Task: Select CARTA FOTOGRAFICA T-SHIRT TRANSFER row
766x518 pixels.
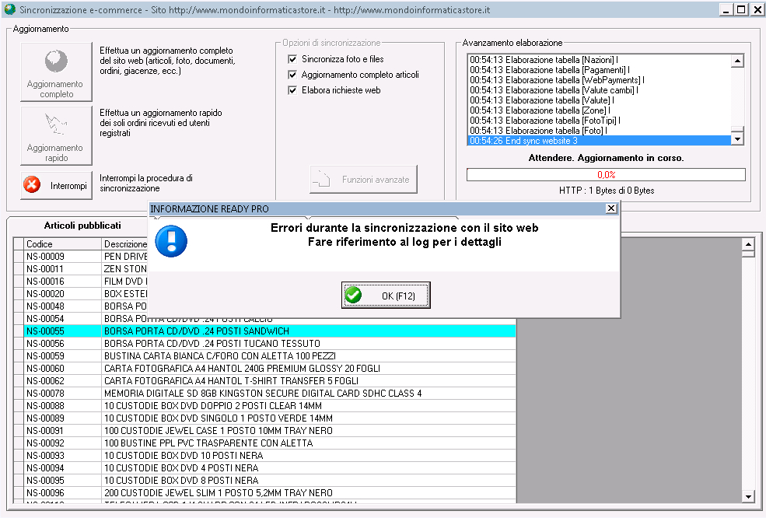Action: (270, 381)
